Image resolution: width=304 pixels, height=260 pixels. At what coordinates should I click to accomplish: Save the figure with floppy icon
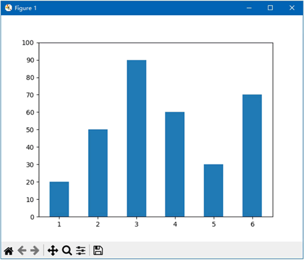98,250
